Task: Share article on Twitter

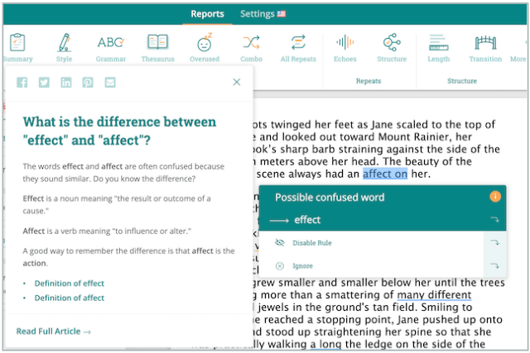Action: (44, 83)
